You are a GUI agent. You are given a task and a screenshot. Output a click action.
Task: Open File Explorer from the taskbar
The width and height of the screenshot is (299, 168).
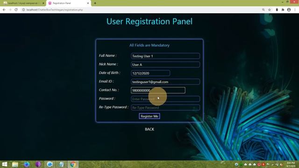coord(15,164)
